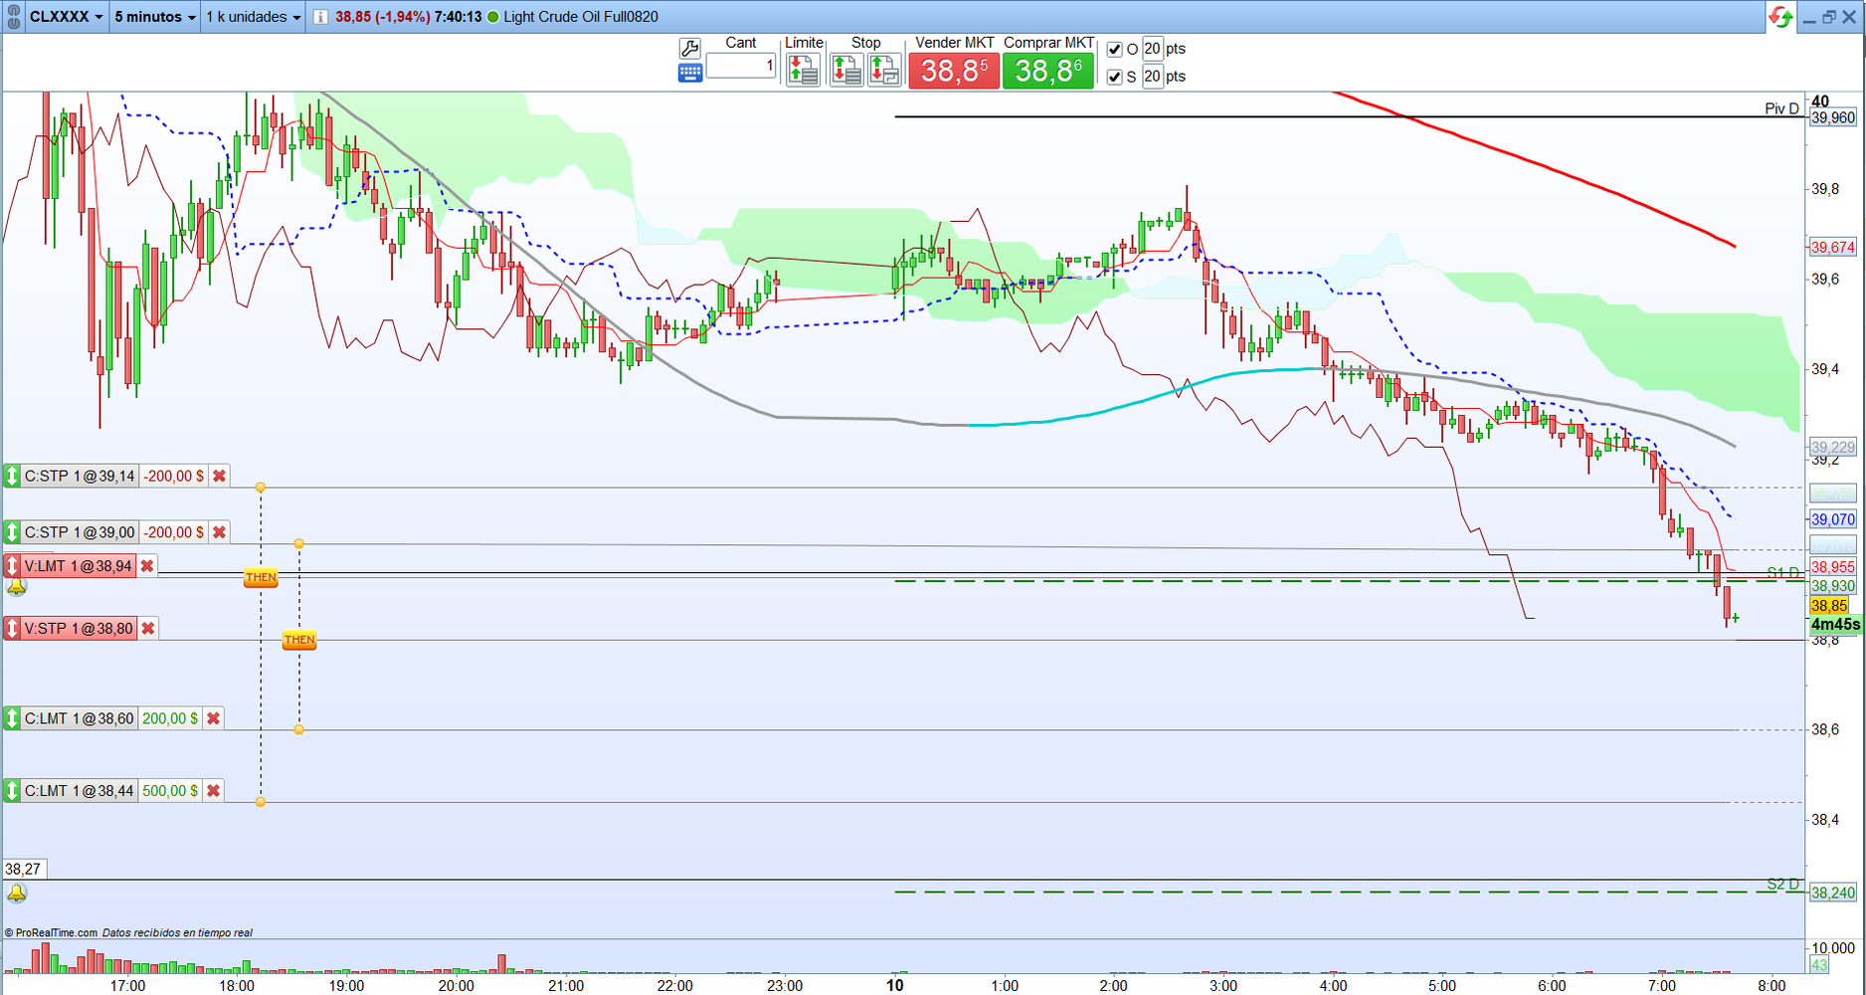Click the orange node on the 39,14 order line
The height and width of the screenshot is (995, 1866).
tap(261, 488)
